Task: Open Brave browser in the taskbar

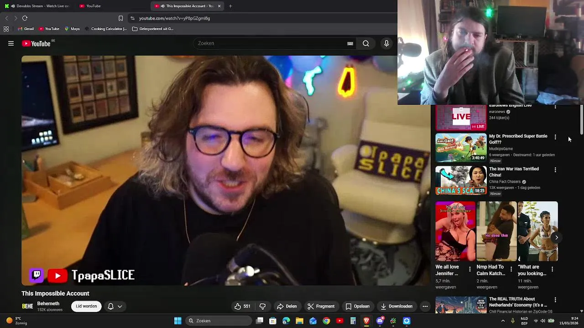Action: click(366, 321)
